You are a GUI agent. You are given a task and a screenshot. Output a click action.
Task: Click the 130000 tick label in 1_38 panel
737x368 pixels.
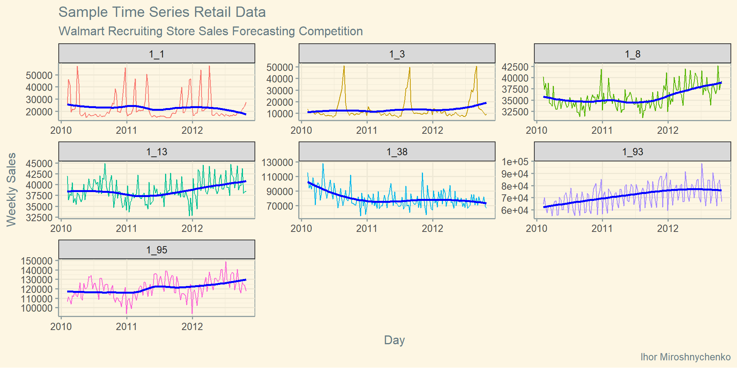(x=277, y=163)
